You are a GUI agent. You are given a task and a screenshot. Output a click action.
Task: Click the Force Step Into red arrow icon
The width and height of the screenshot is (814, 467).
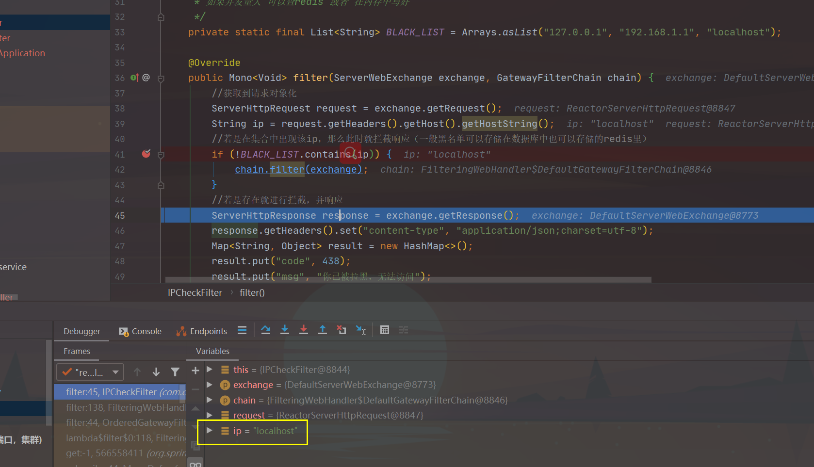coord(304,330)
